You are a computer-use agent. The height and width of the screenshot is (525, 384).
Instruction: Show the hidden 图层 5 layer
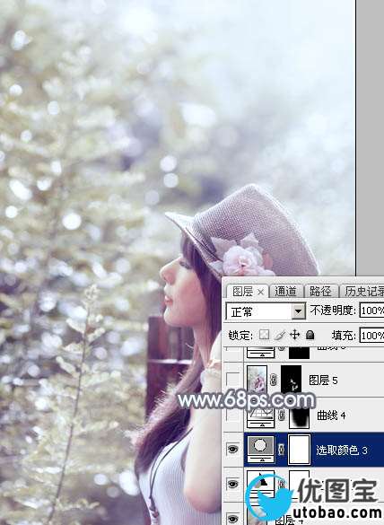point(232,380)
